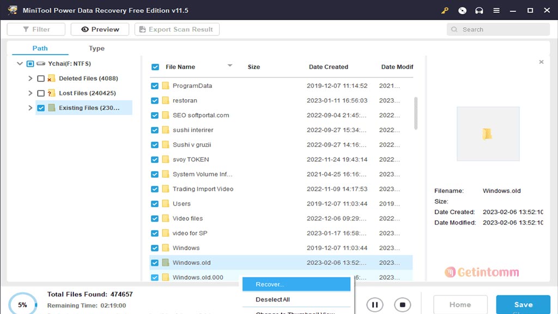Click the preview folder thumbnail
This screenshot has height=314, width=558.
(488, 134)
